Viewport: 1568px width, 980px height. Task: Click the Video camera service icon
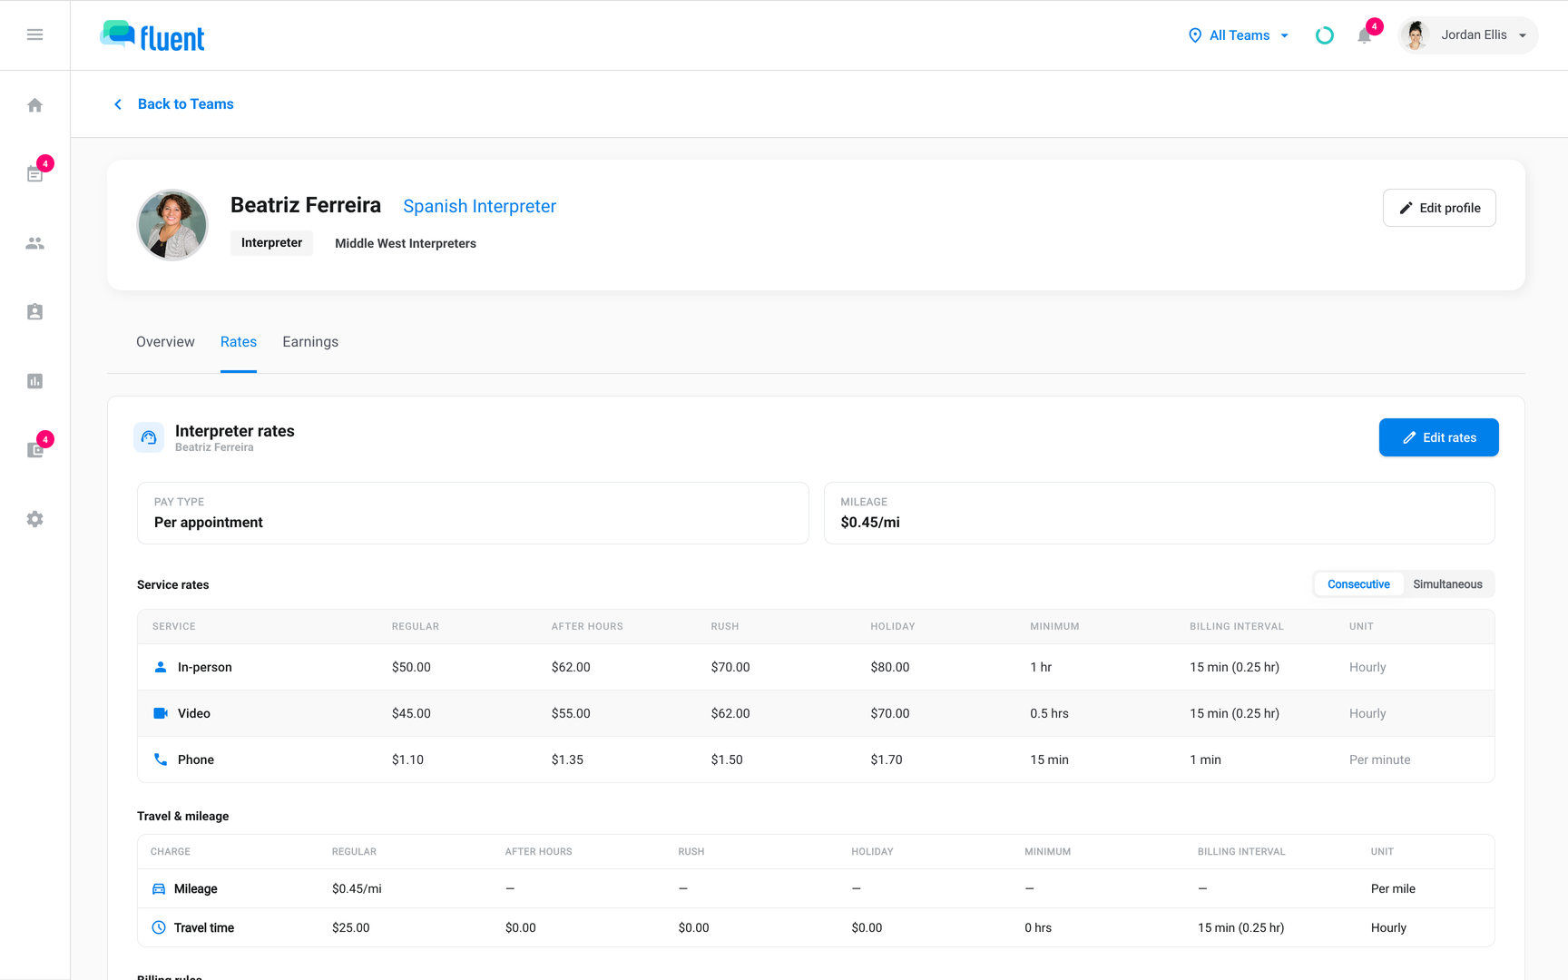point(161,713)
